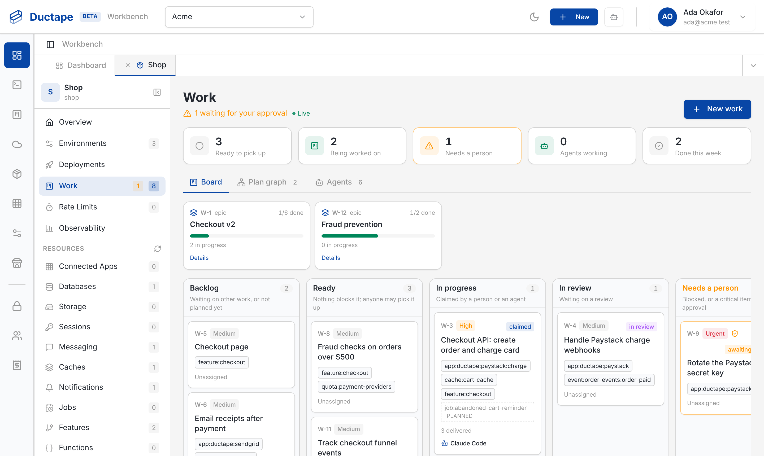The image size is (764, 456).
Task: Open Overview in Shop sidebar
Action: pos(102,122)
